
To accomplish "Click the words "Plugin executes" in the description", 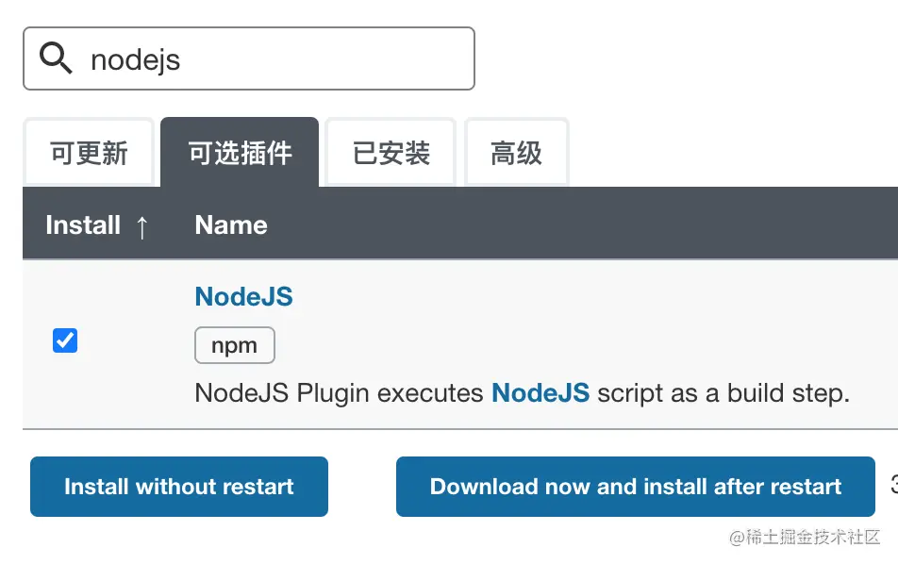I will [390, 393].
